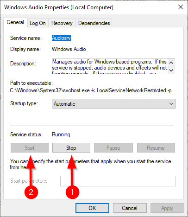Screen dimensions: 188x217
Task: Close the Windows Audio Properties dialog
Action: [181, 7]
